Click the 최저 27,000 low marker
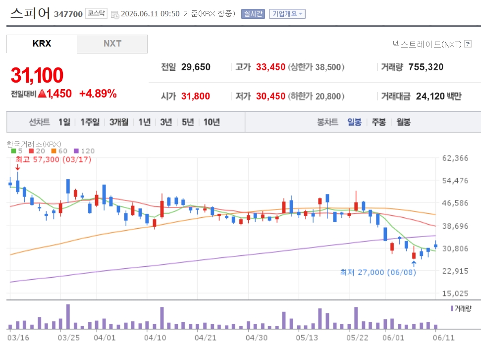 pyautogui.click(x=378, y=272)
